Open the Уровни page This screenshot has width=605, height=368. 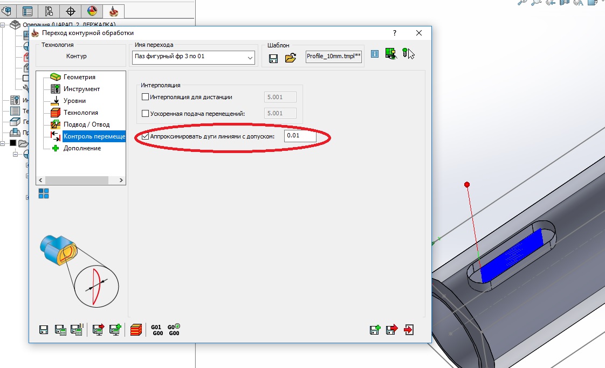click(74, 101)
